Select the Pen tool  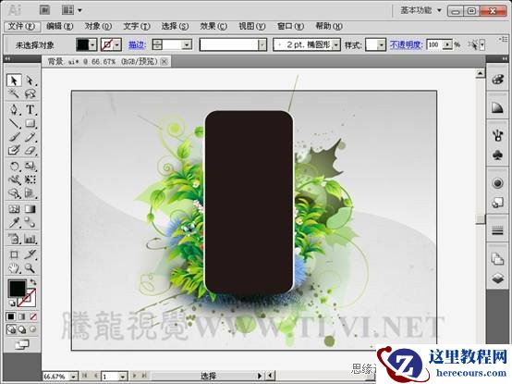pyautogui.click(x=14, y=109)
